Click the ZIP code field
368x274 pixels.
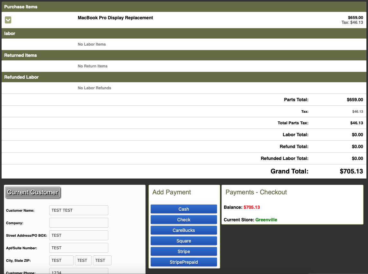(x=102, y=261)
